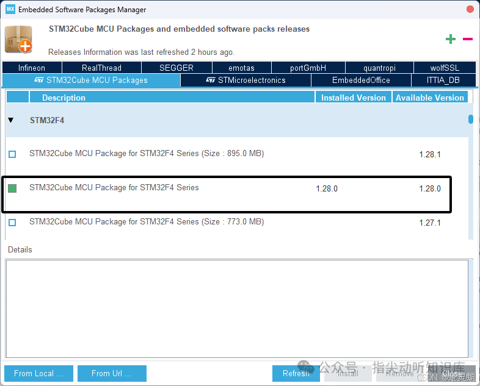Image resolution: width=480 pixels, height=386 pixels.
Task: Click the Available Version column header
Action: [x=430, y=97]
